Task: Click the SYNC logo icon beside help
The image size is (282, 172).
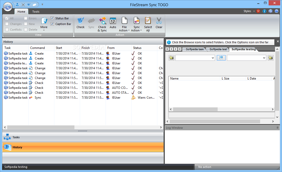Action: (x=270, y=11)
